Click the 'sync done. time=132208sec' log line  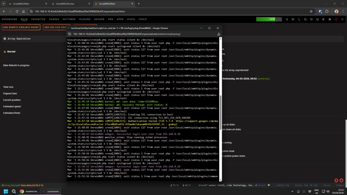[113, 102]
